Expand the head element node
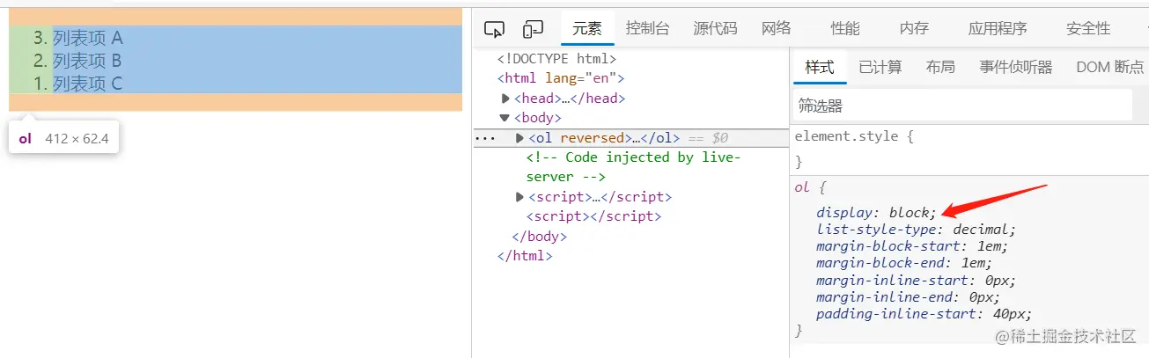1149x358 pixels. [506, 99]
